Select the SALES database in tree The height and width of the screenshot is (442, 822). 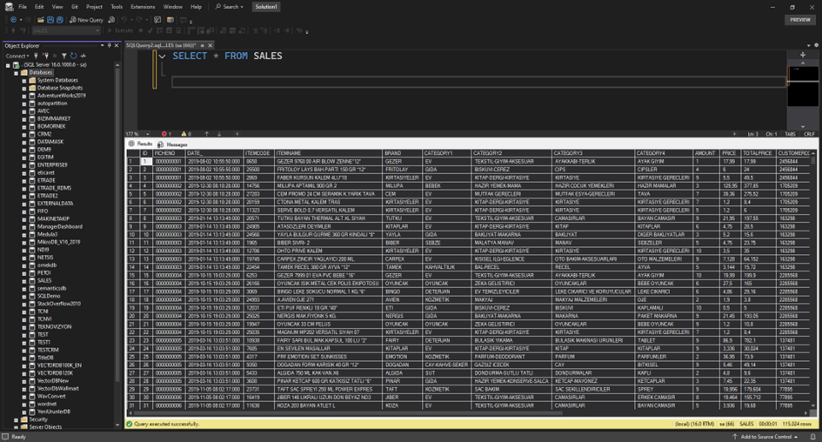(43, 281)
